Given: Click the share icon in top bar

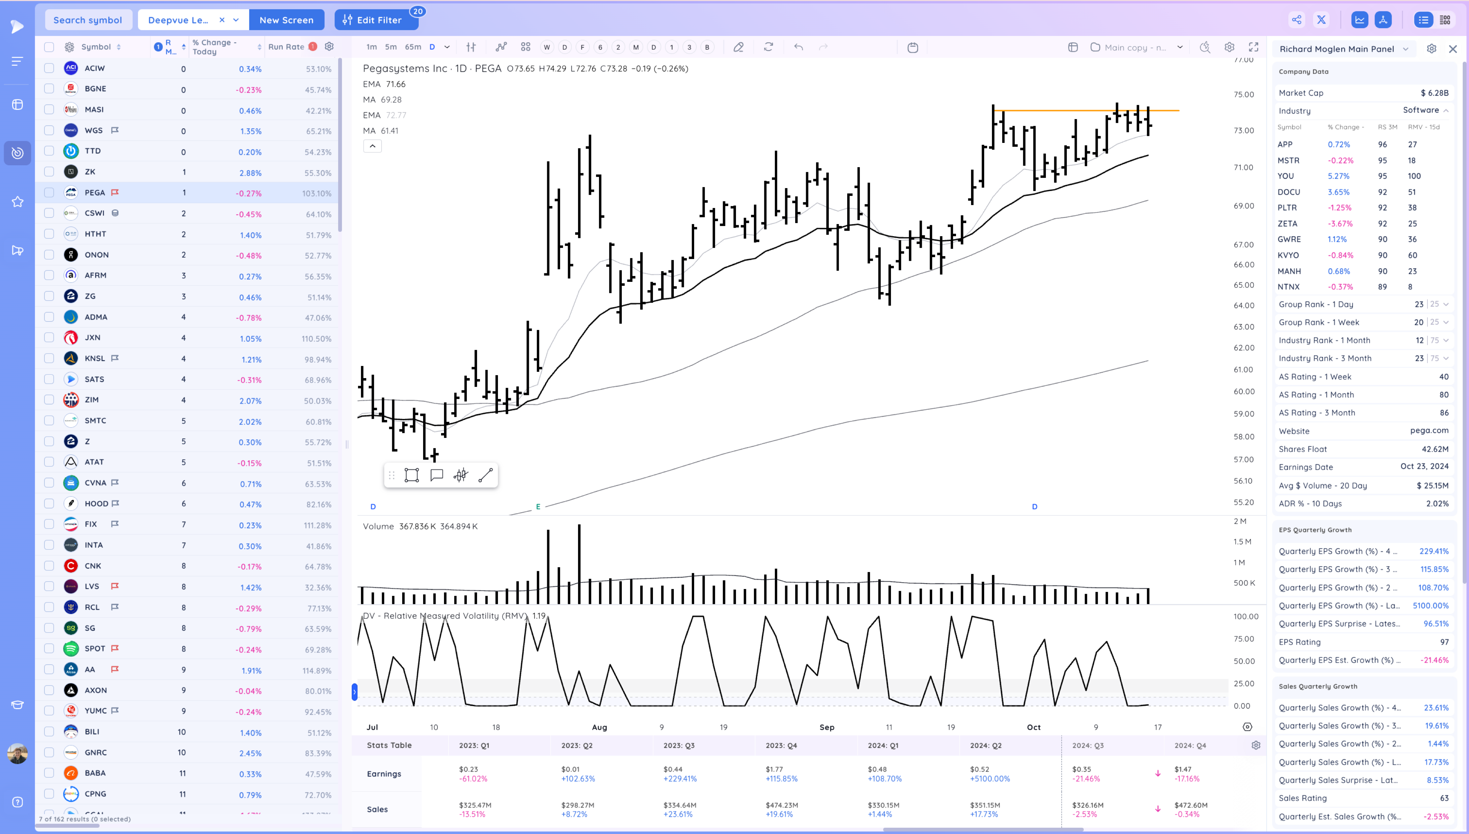Looking at the screenshot, I should [1297, 20].
